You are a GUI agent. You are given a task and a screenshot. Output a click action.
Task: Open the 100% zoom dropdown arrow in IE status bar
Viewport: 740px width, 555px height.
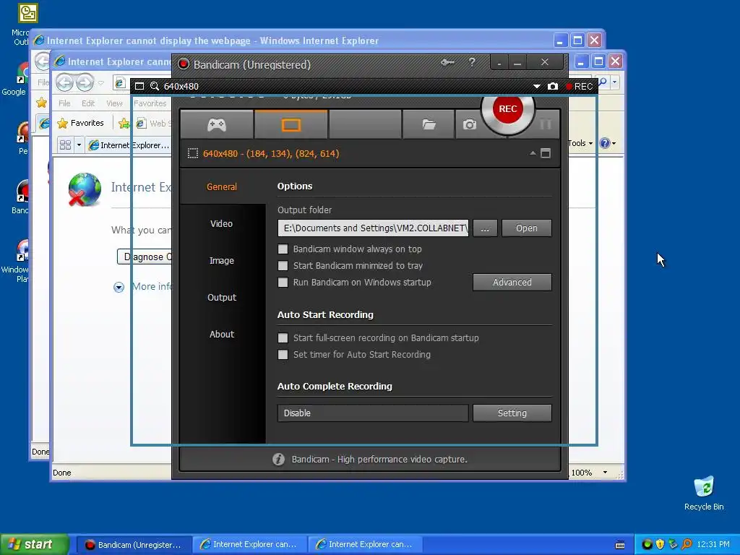605,473
